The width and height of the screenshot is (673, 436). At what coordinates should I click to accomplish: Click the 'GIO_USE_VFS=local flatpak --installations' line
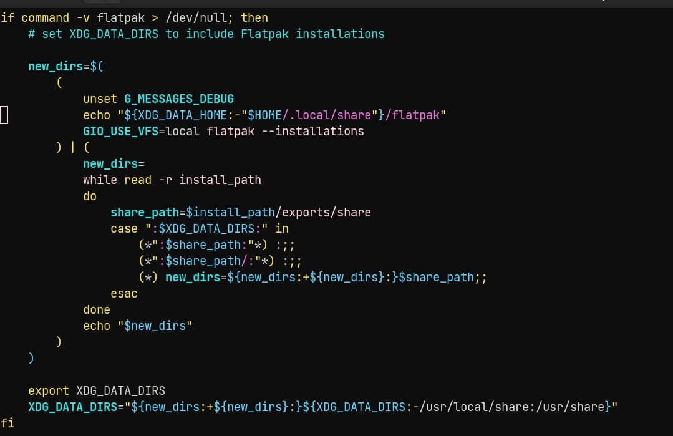click(x=224, y=132)
